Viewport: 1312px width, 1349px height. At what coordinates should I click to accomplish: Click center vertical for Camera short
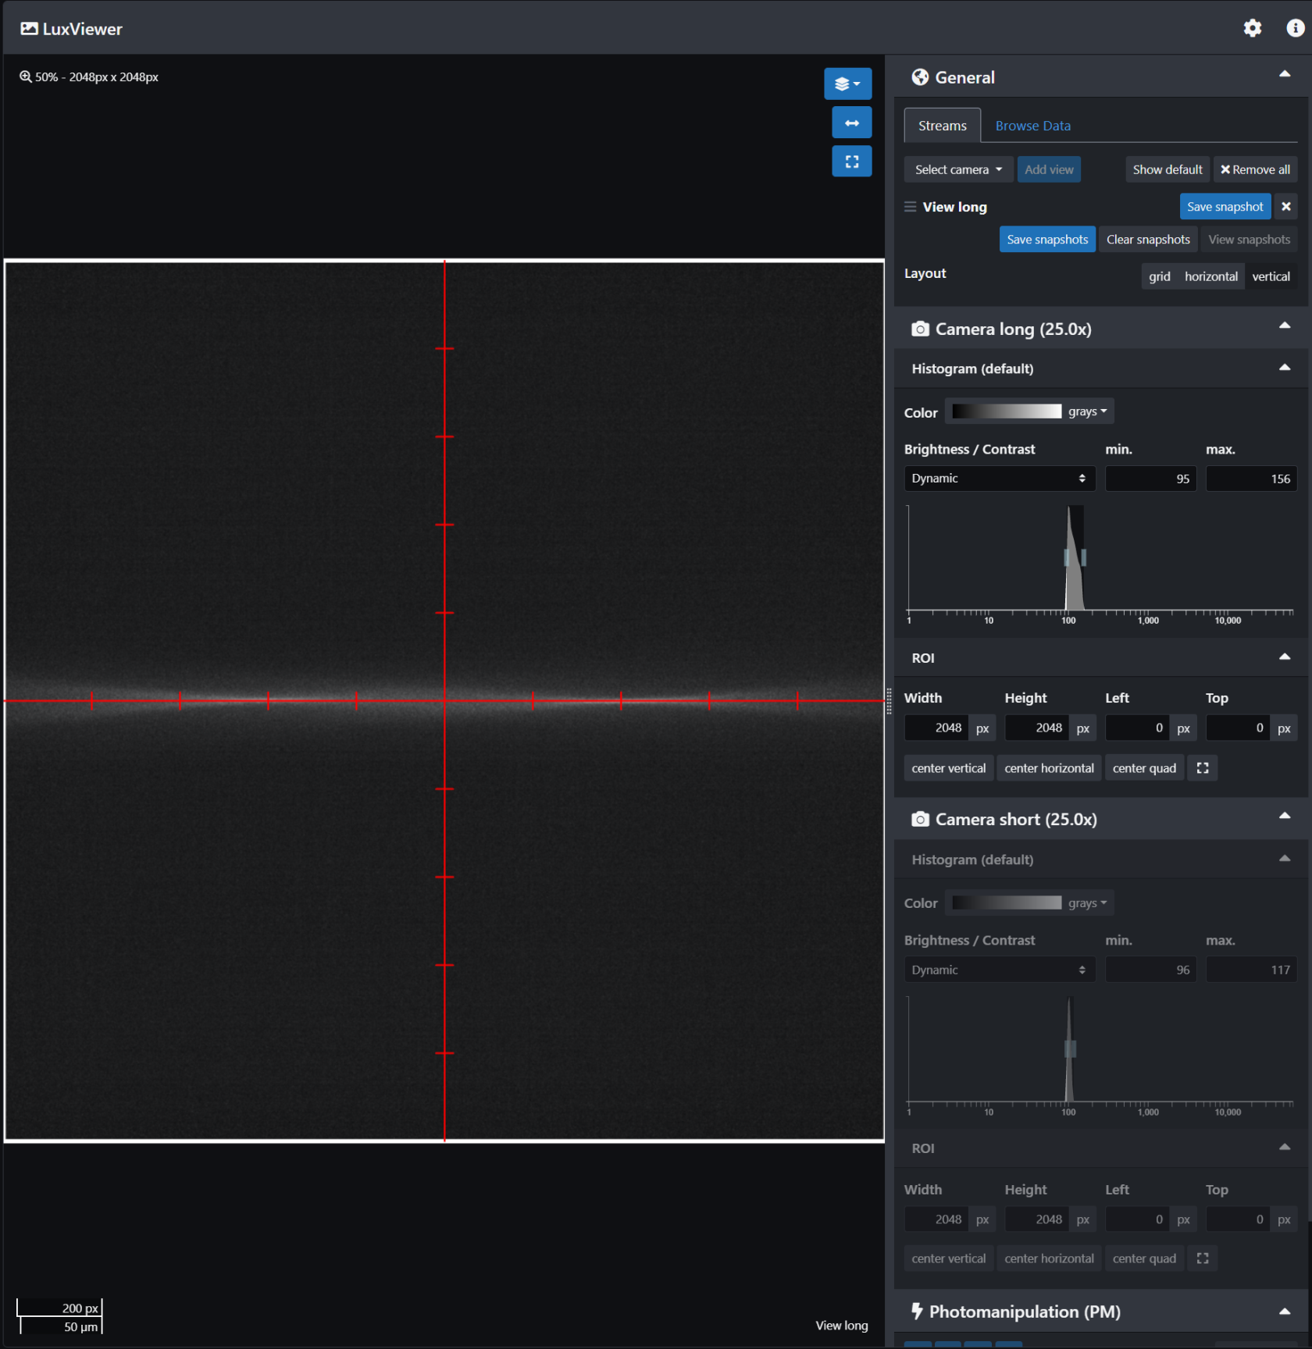point(948,1258)
